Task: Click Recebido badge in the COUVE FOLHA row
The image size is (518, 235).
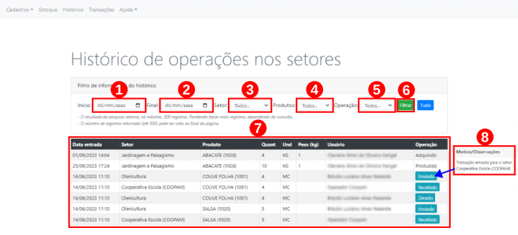Action: 427,187
